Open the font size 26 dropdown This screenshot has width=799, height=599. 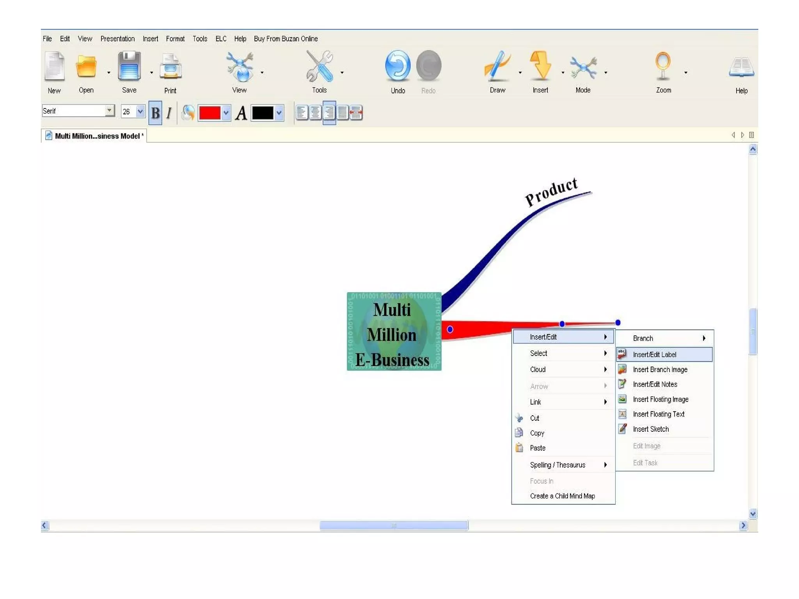pos(140,112)
